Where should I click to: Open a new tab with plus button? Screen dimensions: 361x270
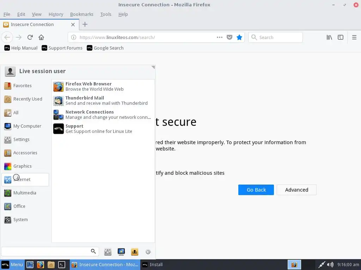(85, 24)
